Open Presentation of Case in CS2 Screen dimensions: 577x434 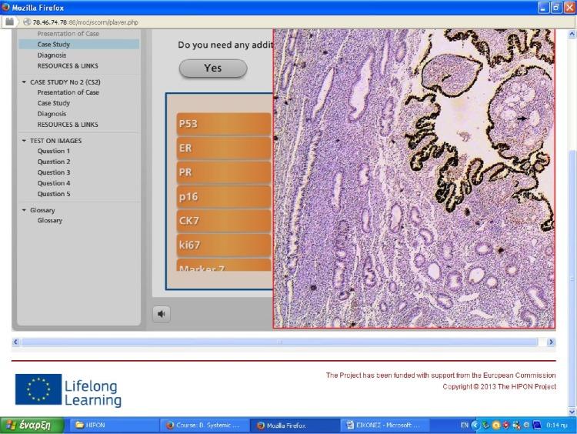68,92
